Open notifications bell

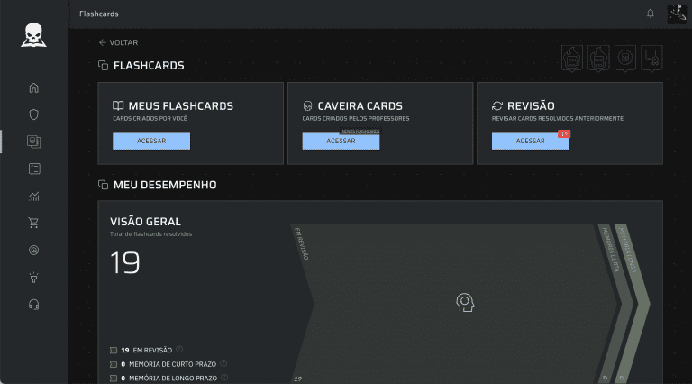click(651, 14)
